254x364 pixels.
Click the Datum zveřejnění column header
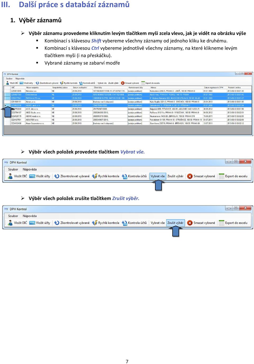pos(82,87)
